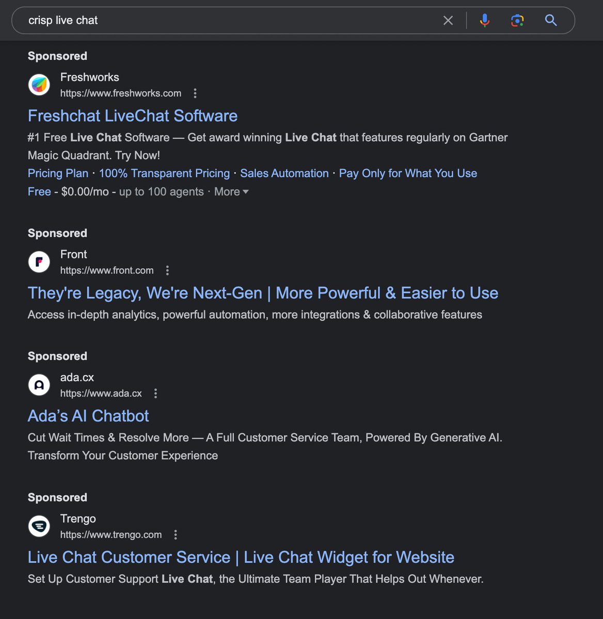Screen dimensions: 603x619
Task: Open three-dot menu beside ada.cx URL
Action: tap(155, 394)
